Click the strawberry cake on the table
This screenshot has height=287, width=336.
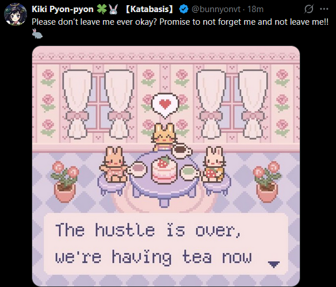pos(165,170)
